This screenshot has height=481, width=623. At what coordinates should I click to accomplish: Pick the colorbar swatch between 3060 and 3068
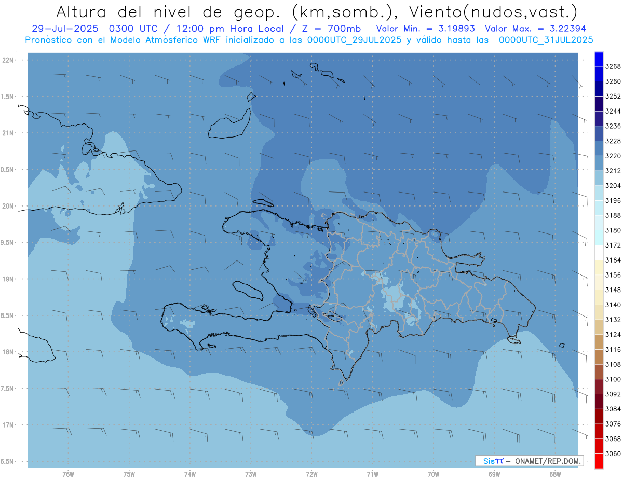[599, 446]
